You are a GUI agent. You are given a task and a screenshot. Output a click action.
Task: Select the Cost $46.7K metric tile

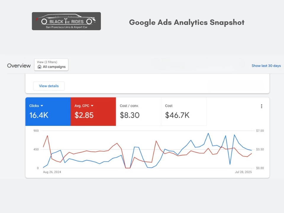pos(184,112)
